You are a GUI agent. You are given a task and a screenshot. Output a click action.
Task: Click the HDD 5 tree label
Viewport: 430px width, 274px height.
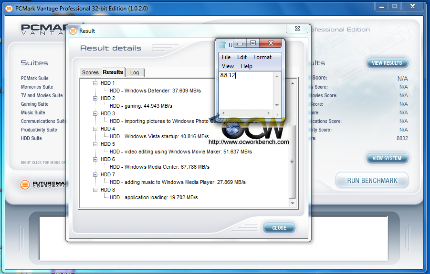tap(108, 144)
